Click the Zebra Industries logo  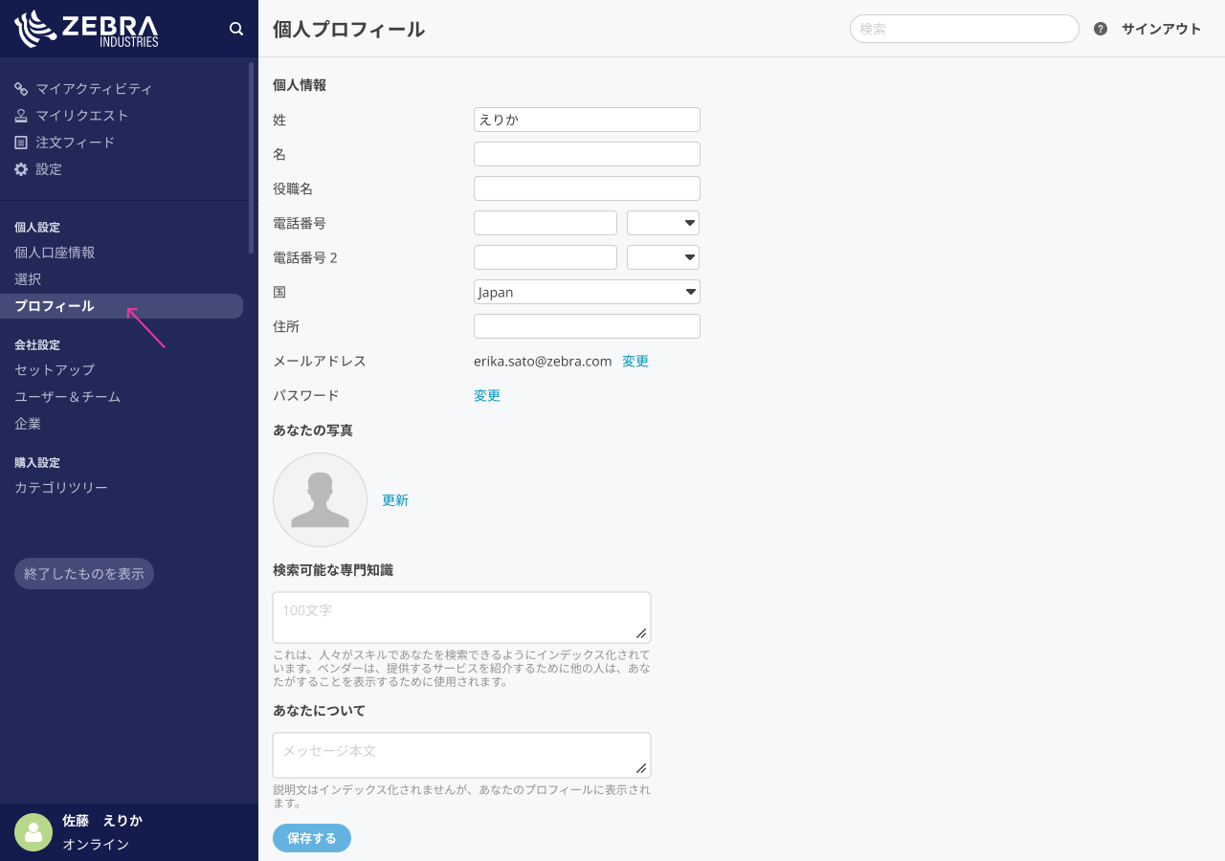pos(86,29)
